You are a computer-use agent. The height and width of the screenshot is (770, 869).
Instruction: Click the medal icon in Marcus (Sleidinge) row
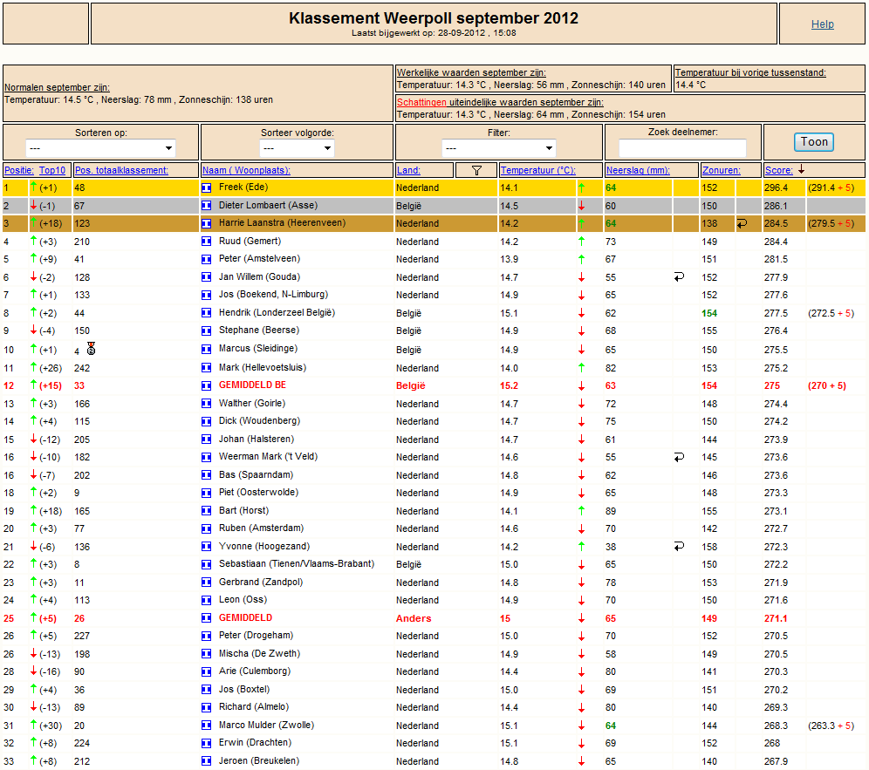click(x=92, y=349)
